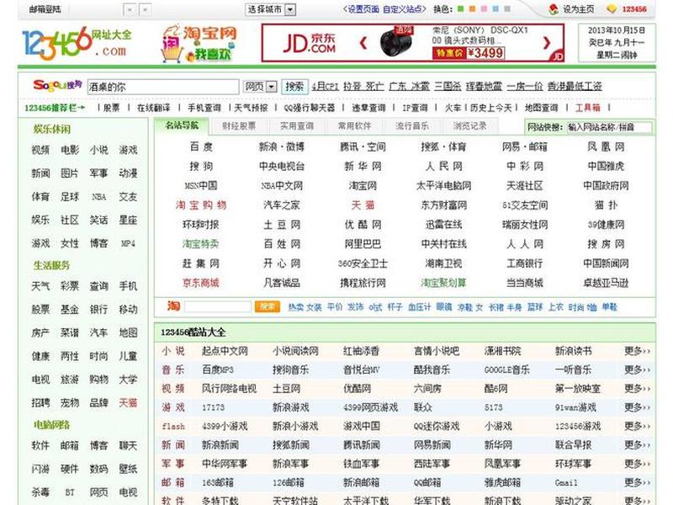Open the red 天猫 link in 名站导航
The height and width of the screenshot is (505, 673).
(363, 205)
